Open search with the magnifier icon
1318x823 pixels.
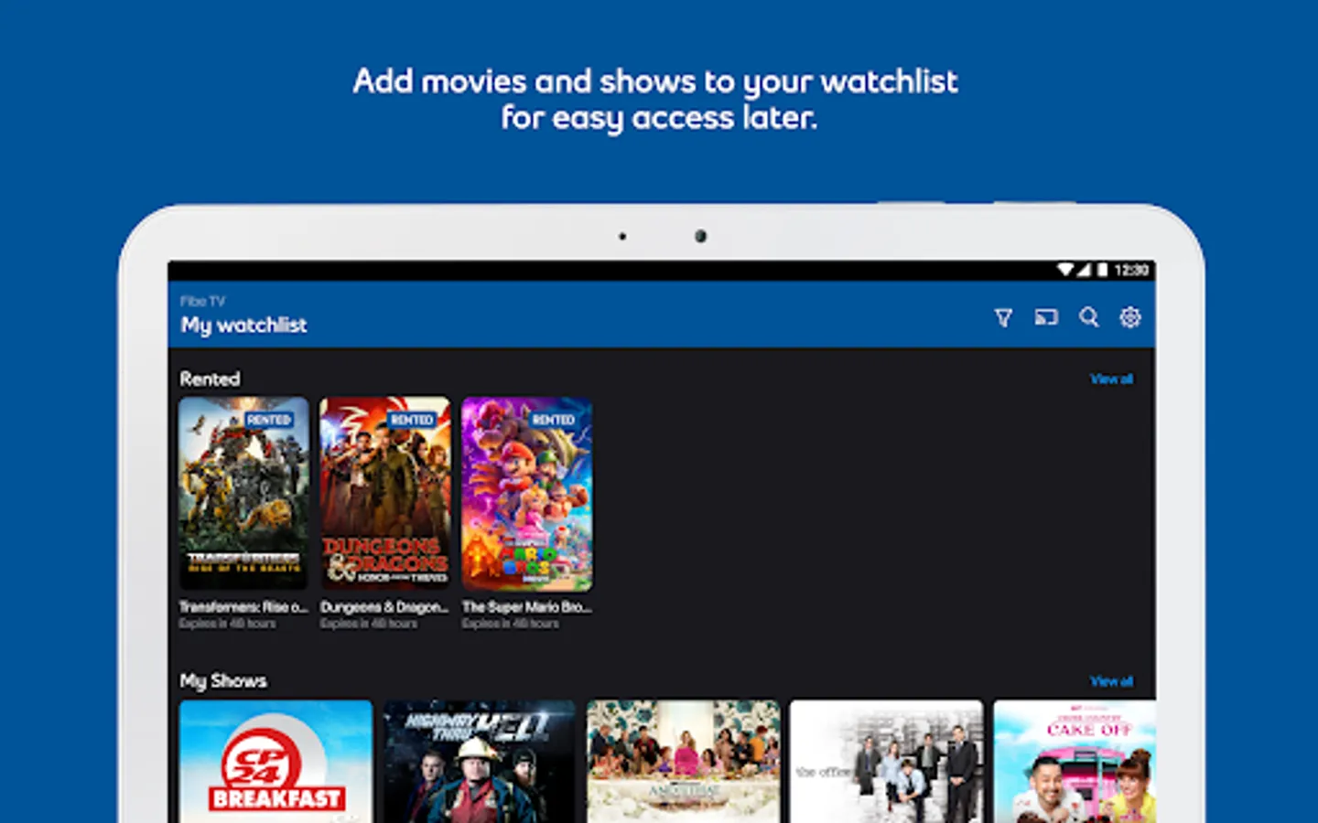(x=1088, y=317)
